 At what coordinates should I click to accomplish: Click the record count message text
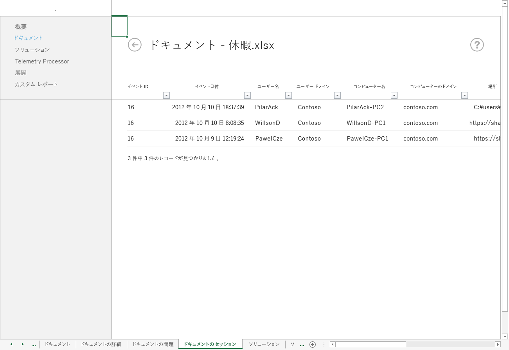[174, 159]
